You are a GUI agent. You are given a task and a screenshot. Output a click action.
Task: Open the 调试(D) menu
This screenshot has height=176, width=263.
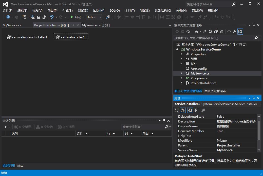(x=83, y=11)
